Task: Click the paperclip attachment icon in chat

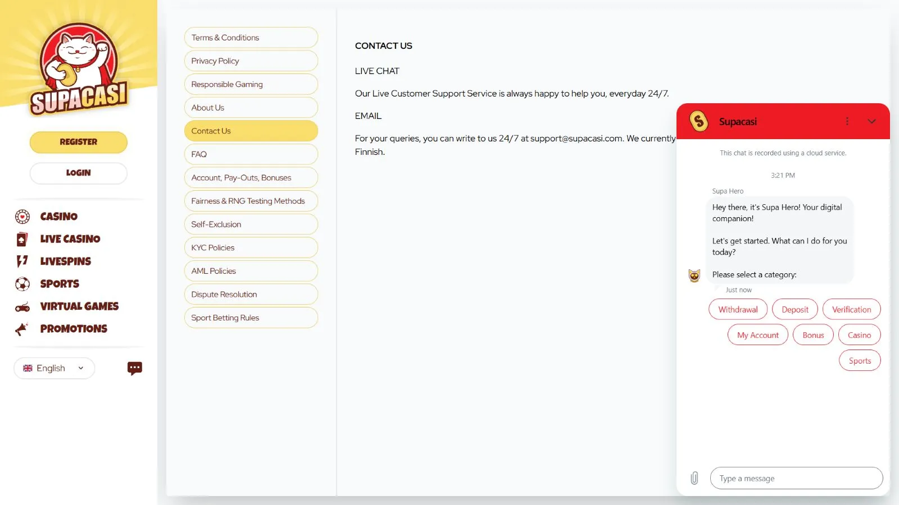Action: (x=694, y=478)
